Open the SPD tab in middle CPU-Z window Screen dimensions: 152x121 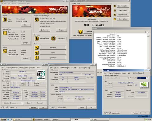(75, 68)
